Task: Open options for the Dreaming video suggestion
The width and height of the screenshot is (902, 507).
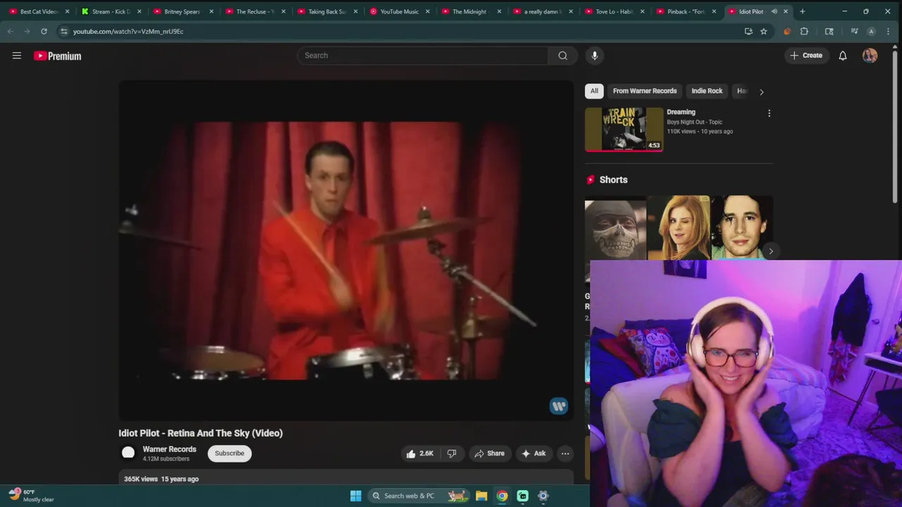Action: pos(769,113)
